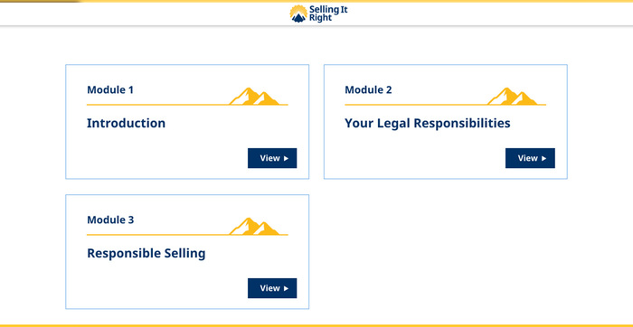The height and width of the screenshot is (327, 633).
Task: Click the mountain icon in Module 1 card
Action: (x=254, y=96)
